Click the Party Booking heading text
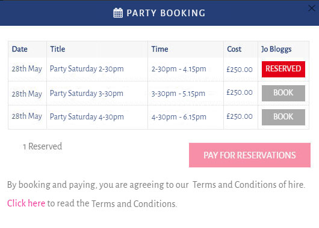319x228 pixels. pyautogui.click(x=166, y=13)
